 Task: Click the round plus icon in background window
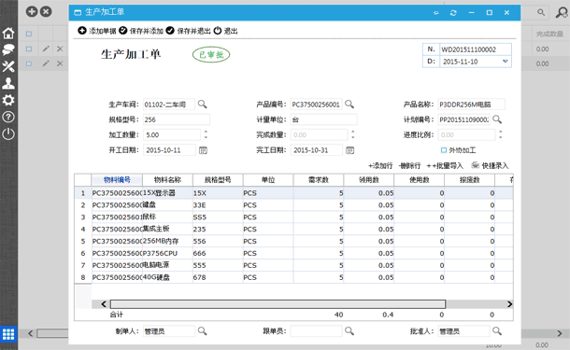32,11
